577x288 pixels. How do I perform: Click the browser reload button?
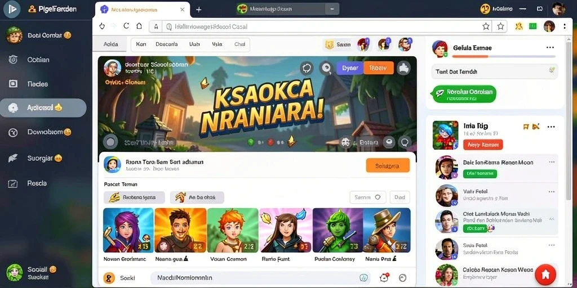point(126,26)
